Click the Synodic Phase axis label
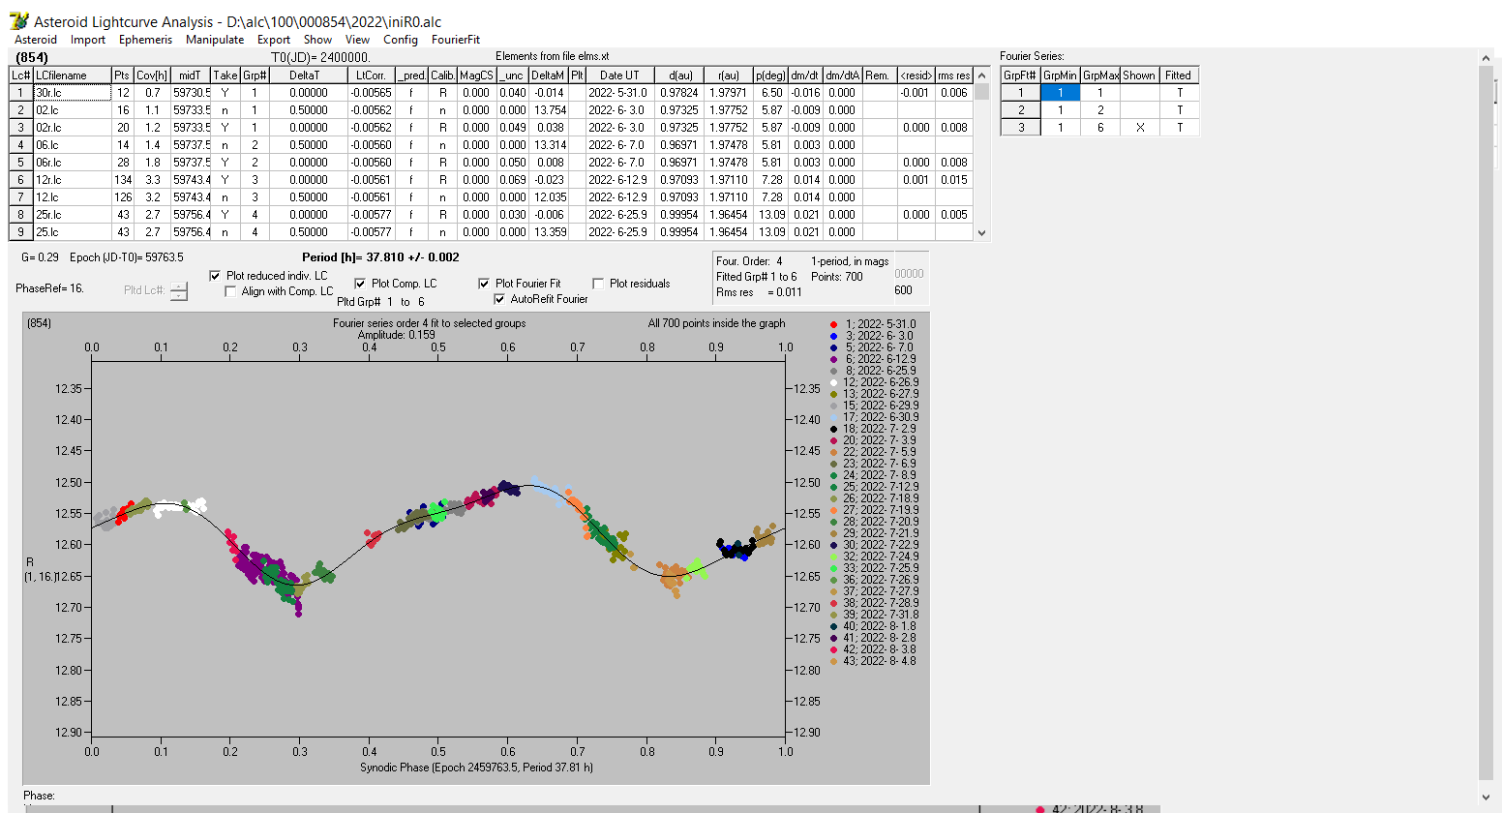The height and width of the screenshot is (813, 1502). tap(476, 768)
